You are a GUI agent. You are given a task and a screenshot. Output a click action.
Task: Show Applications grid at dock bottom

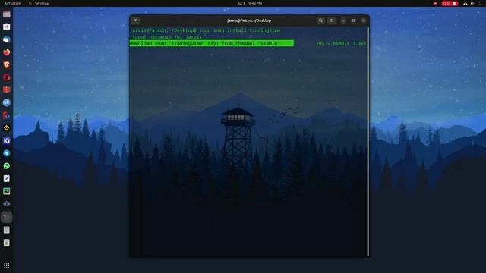(7, 265)
